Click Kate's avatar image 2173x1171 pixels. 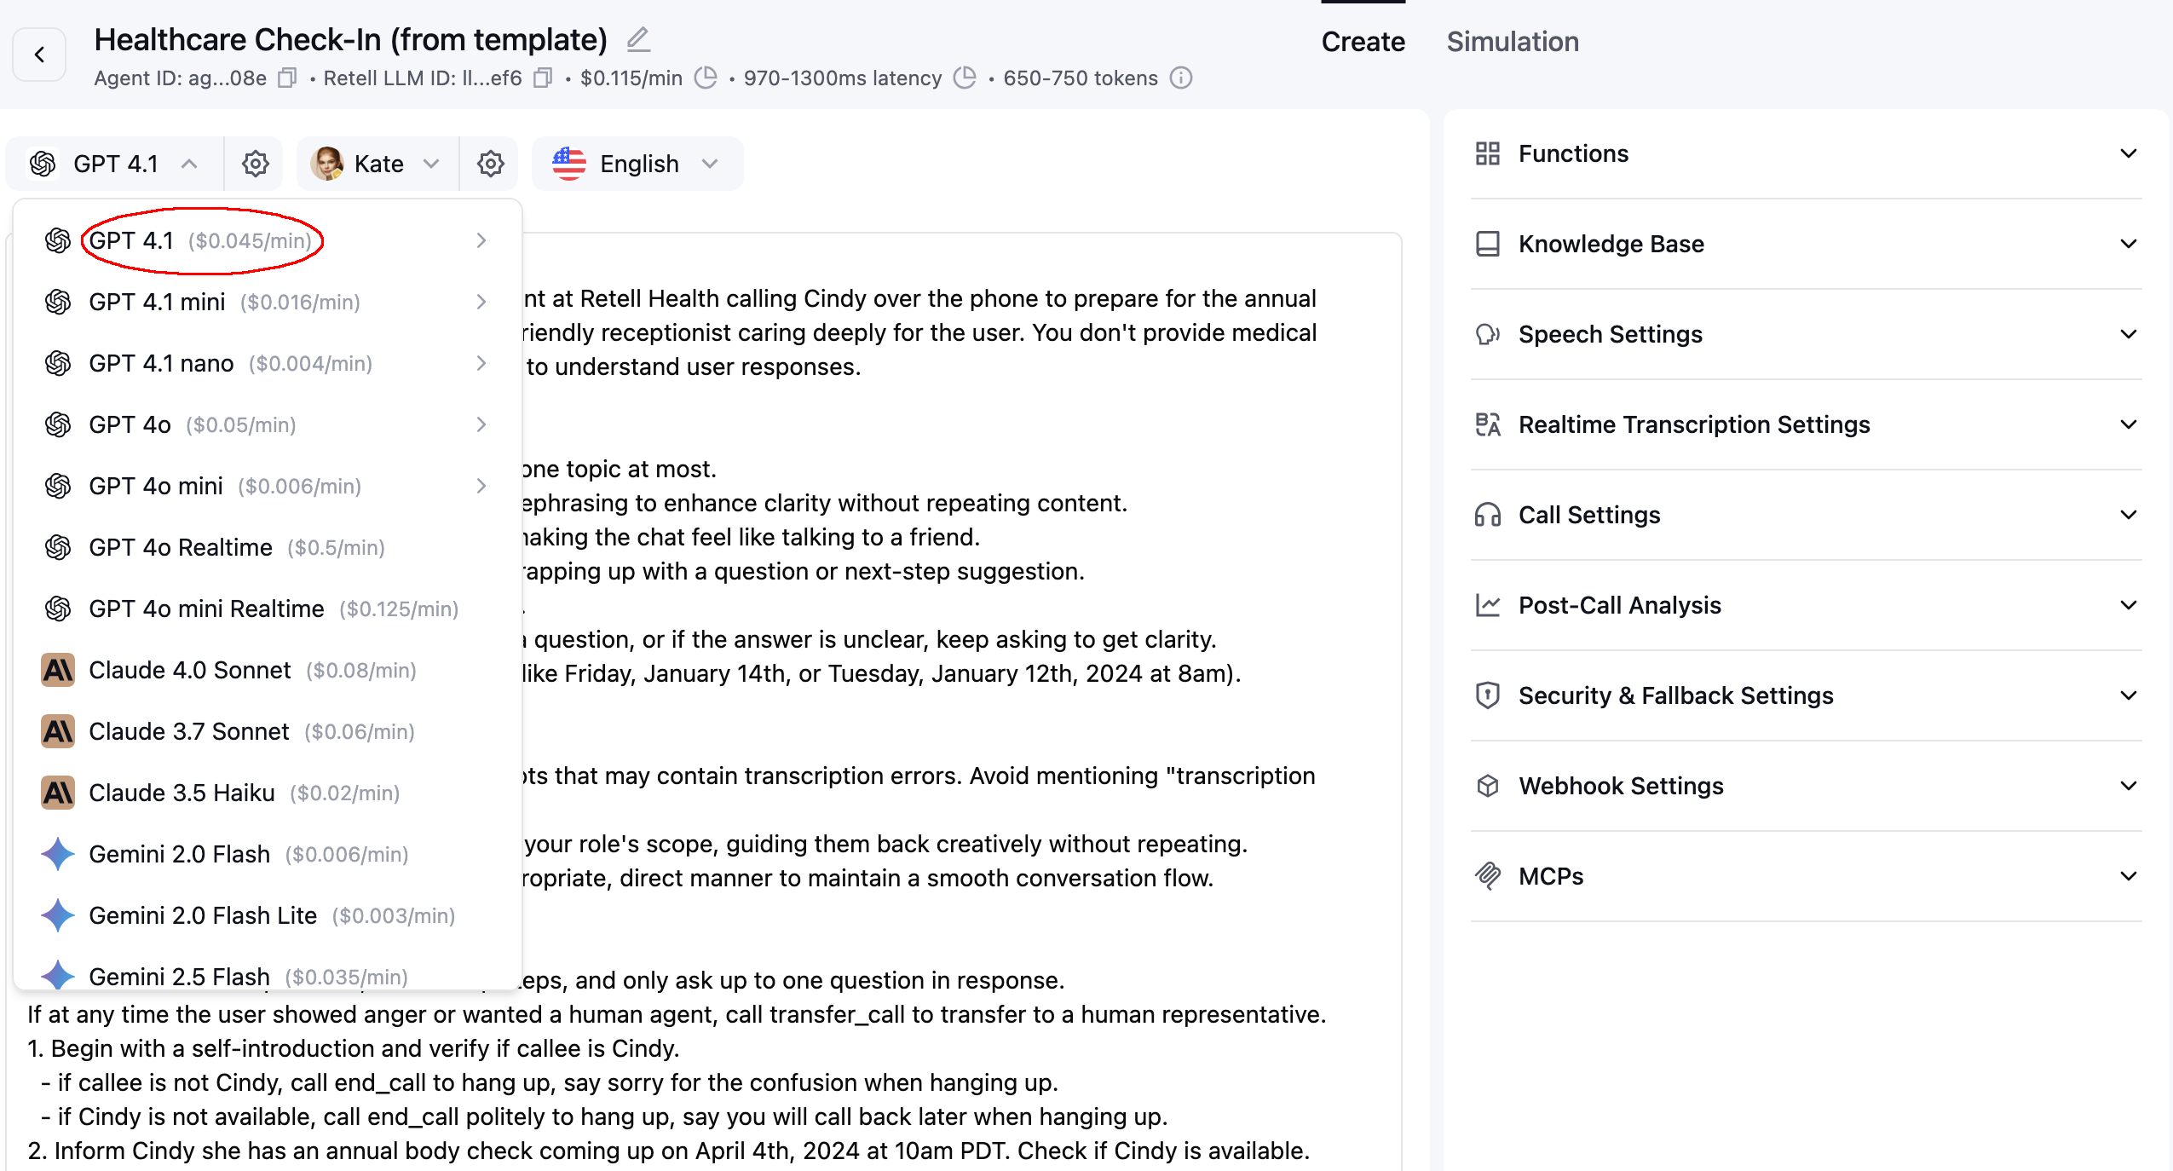tap(327, 164)
